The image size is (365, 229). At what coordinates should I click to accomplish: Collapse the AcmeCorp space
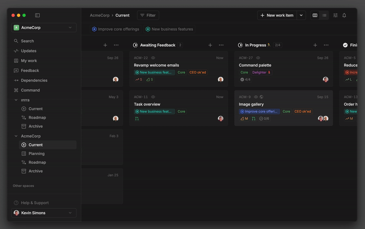click(x=16, y=136)
